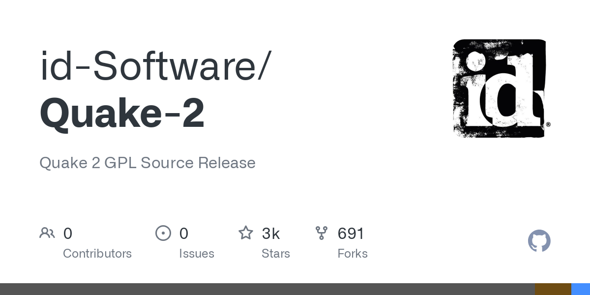590x295 pixels.
Task: Click the 3k stars count
Action: (271, 234)
